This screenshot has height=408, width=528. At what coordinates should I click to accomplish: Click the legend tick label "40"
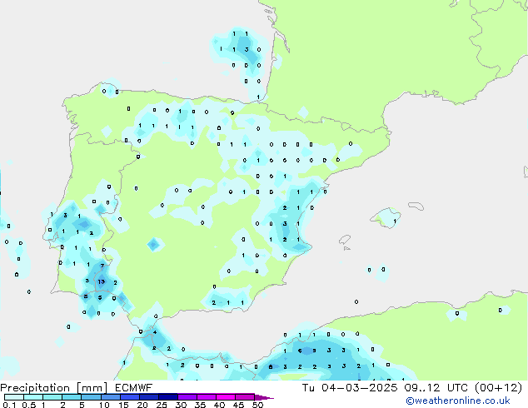click(219, 405)
